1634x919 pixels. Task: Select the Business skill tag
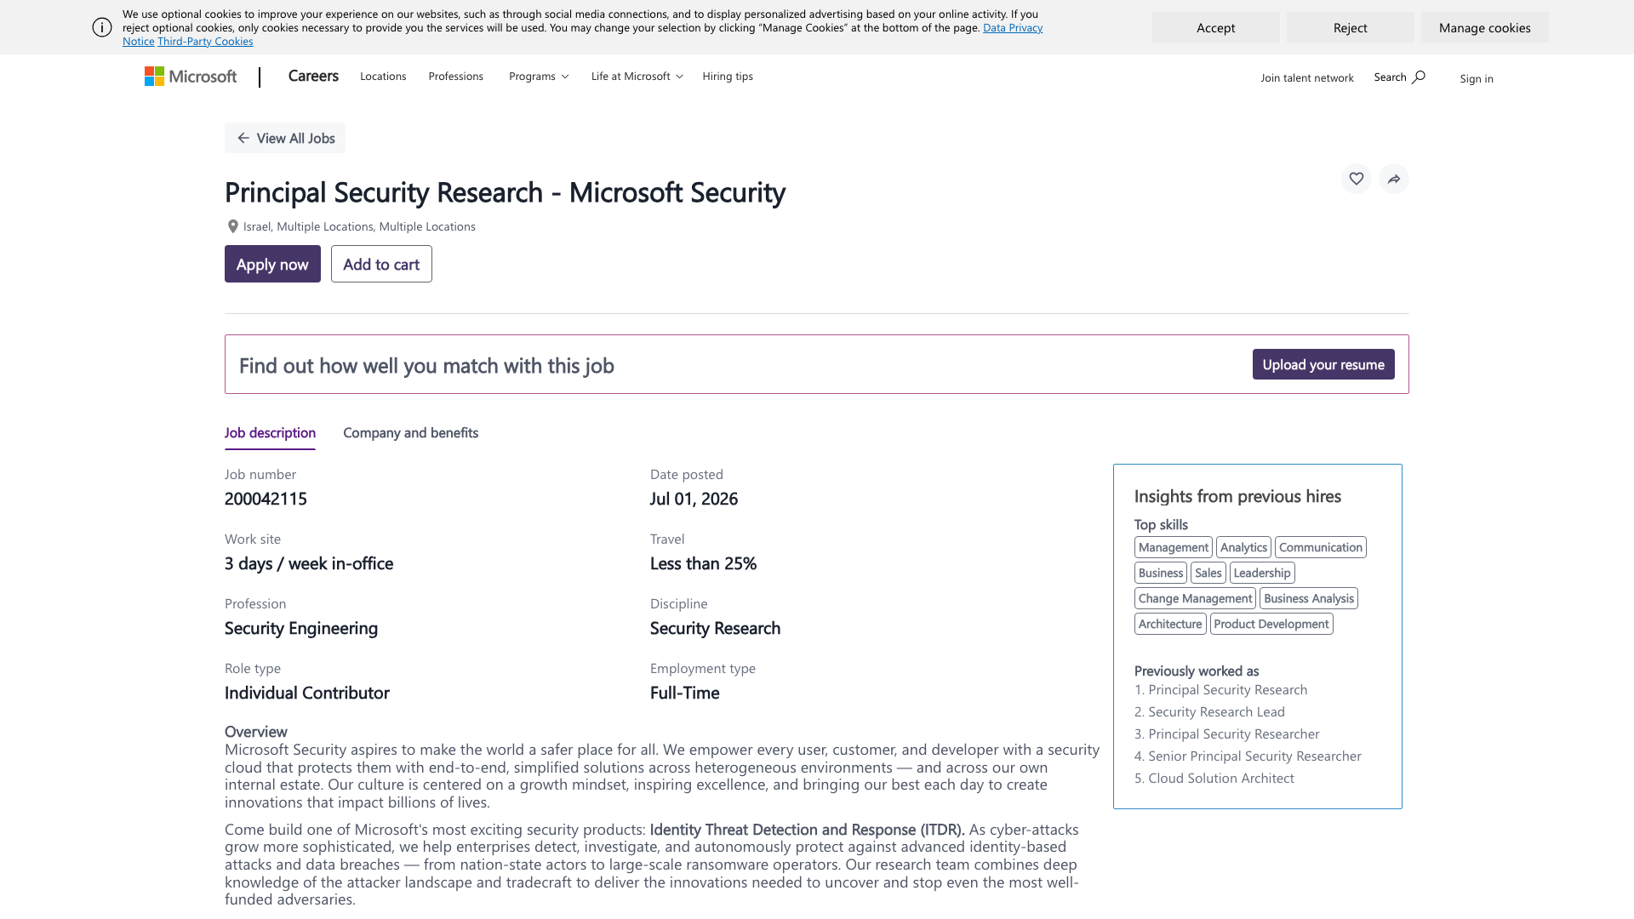point(1161,573)
